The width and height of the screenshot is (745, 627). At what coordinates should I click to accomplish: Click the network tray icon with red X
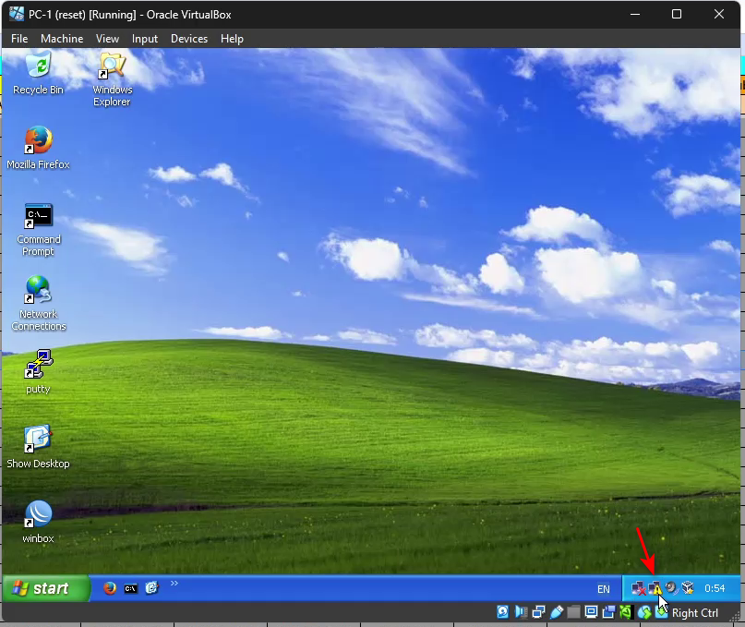638,588
